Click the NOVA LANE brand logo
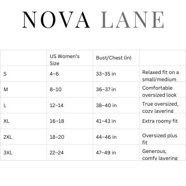186x186 pixels. tap(93, 20)
